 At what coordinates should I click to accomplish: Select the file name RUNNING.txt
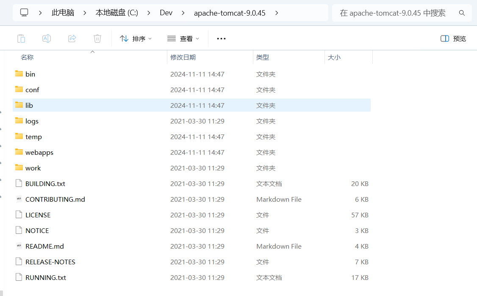46,277
